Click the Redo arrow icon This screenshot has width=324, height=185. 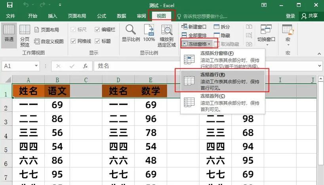point(42,5)
